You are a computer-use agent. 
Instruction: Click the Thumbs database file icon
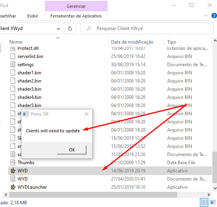coord(13,163)
